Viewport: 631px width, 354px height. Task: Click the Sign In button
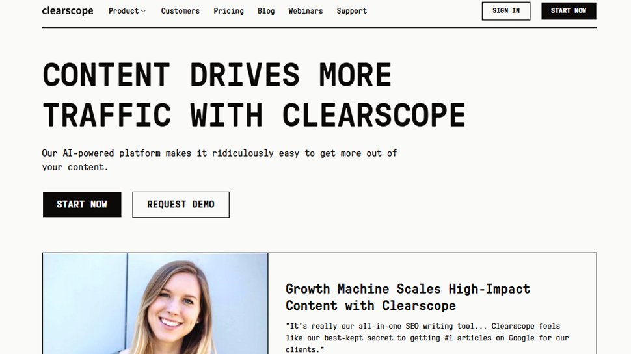pyautogui.click(x=506, y=11)
